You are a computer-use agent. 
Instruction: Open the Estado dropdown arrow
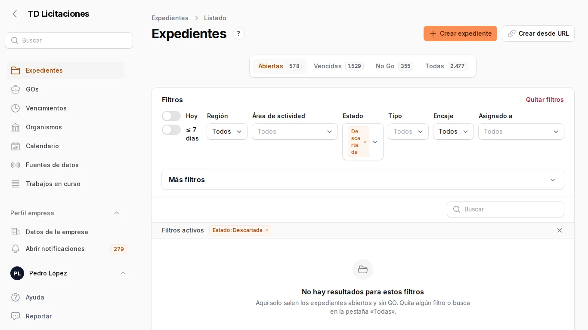click(375, 142)
